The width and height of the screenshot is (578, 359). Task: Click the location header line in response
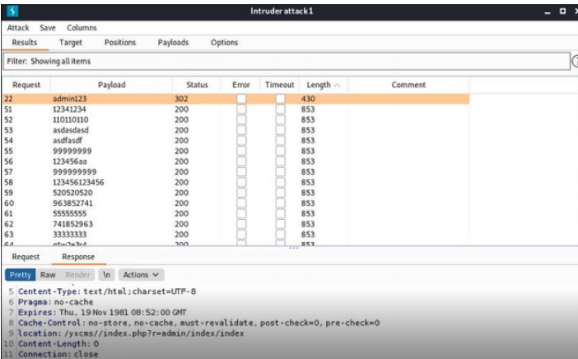coord(131,333)
